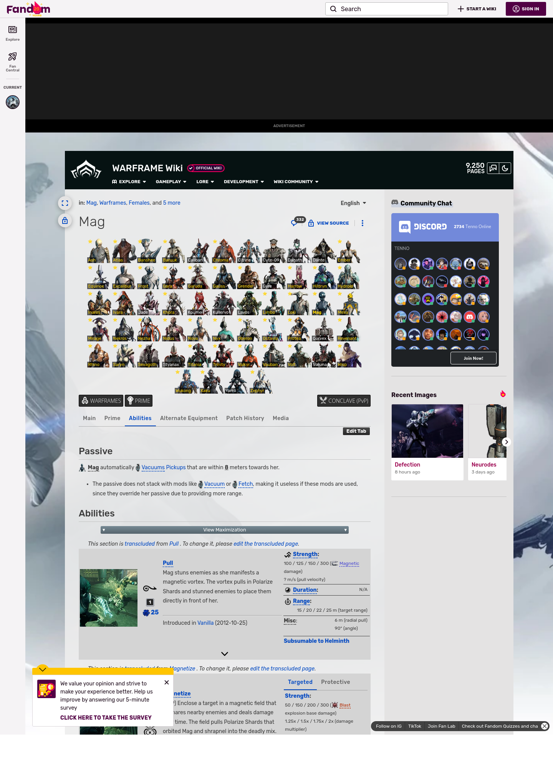The image size is (553, 768).
Task: Select the Wisp warframe portrait
Action: (348, 355)
